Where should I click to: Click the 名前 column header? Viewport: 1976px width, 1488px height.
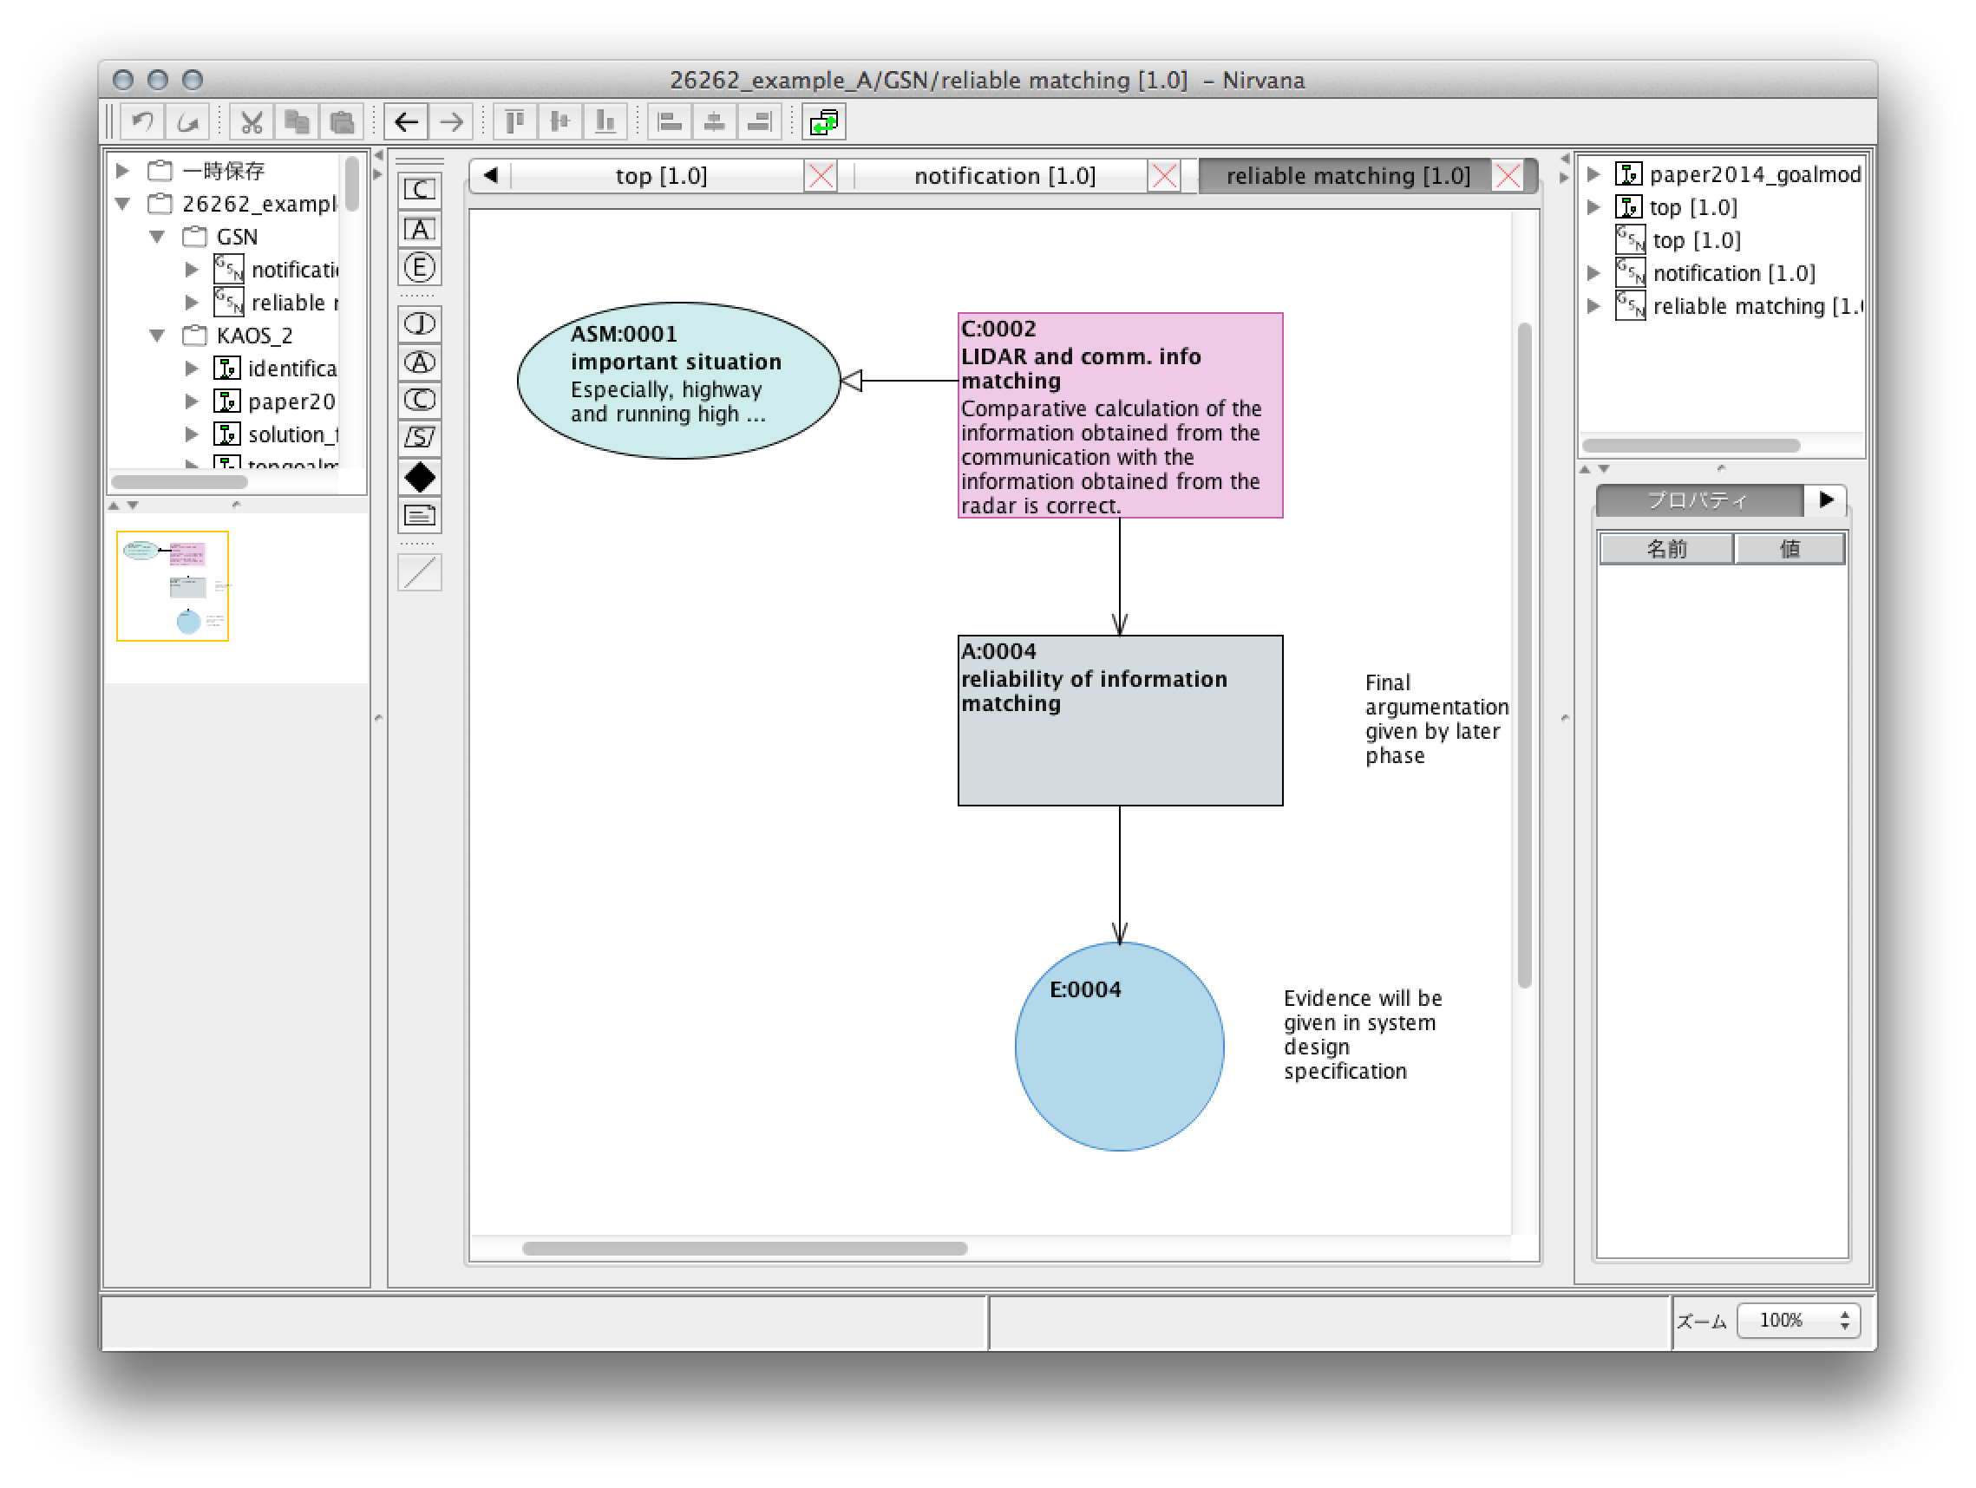click(1666, 548)
